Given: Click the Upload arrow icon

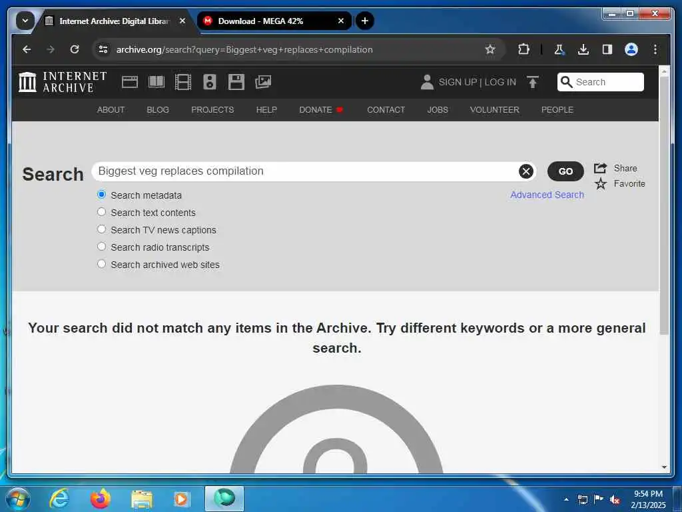Looking at the screenshot, I should click(x=532, y=82).
